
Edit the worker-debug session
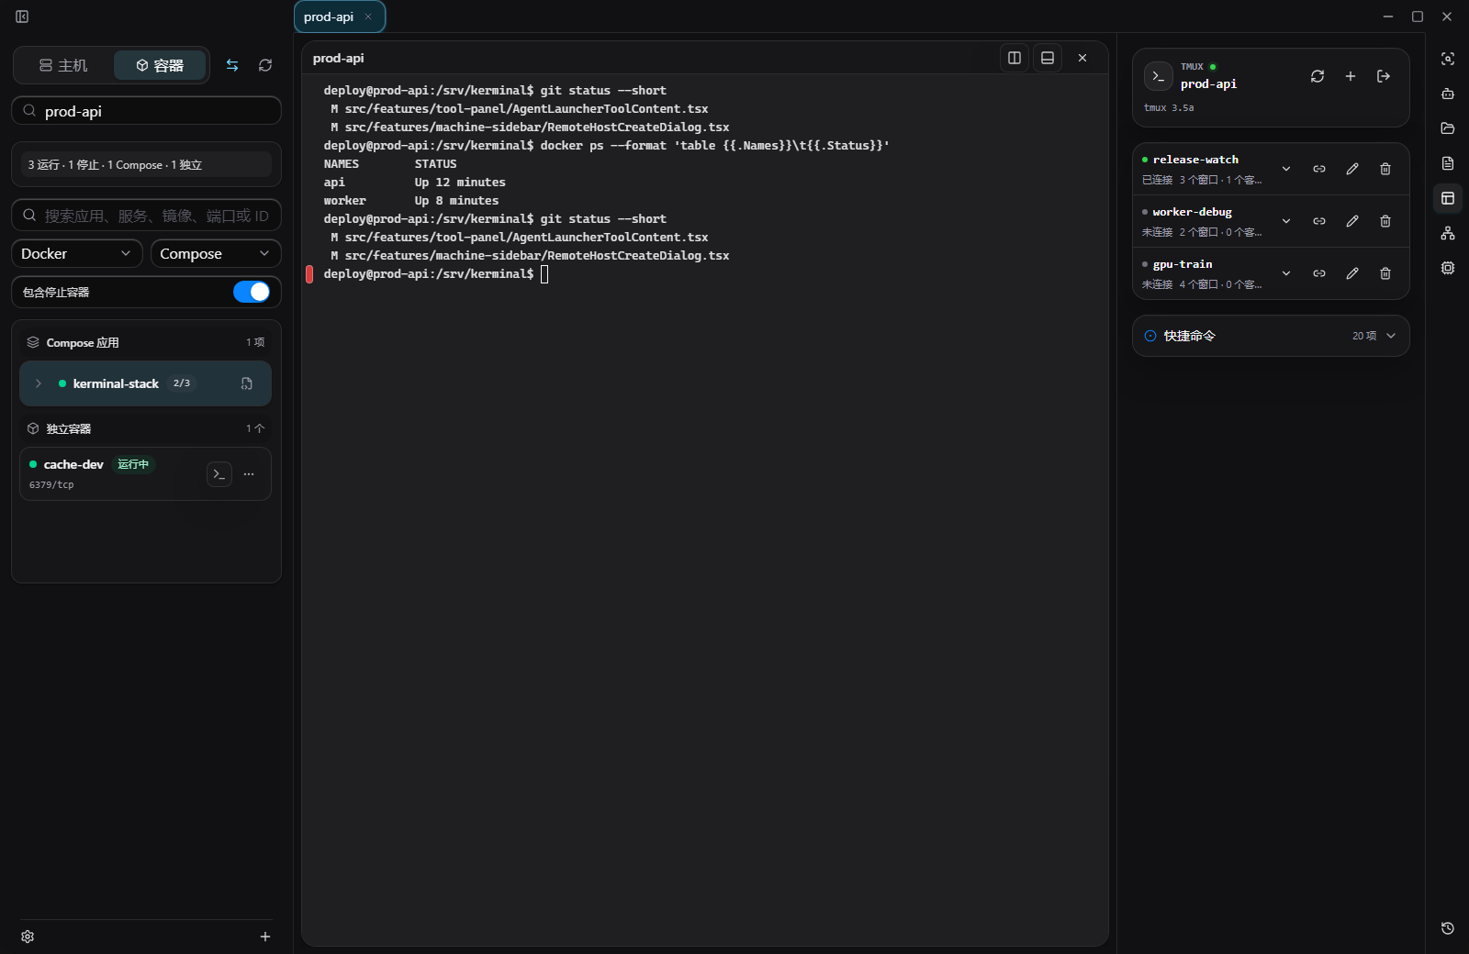point(1352,221)
